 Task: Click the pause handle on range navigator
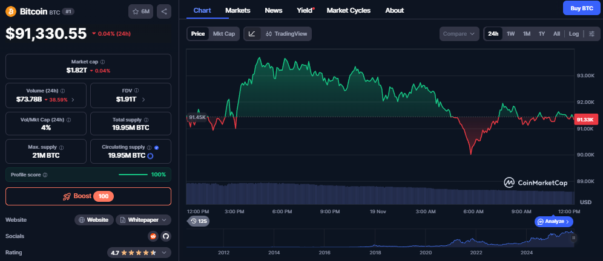tap(573, 238)
